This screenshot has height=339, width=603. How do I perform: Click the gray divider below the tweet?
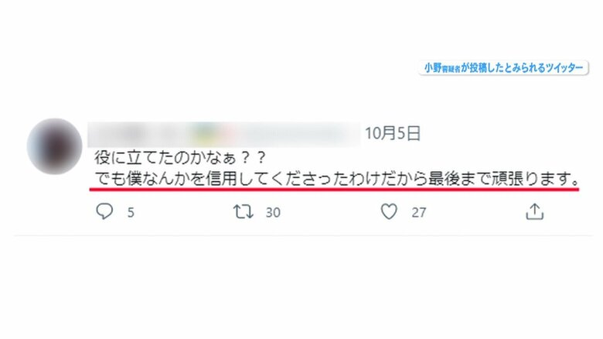click(x=303, y=235)
